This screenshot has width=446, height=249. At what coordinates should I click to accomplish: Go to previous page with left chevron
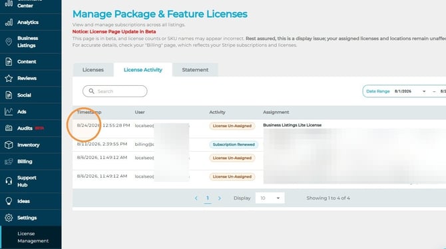[196, 198]
